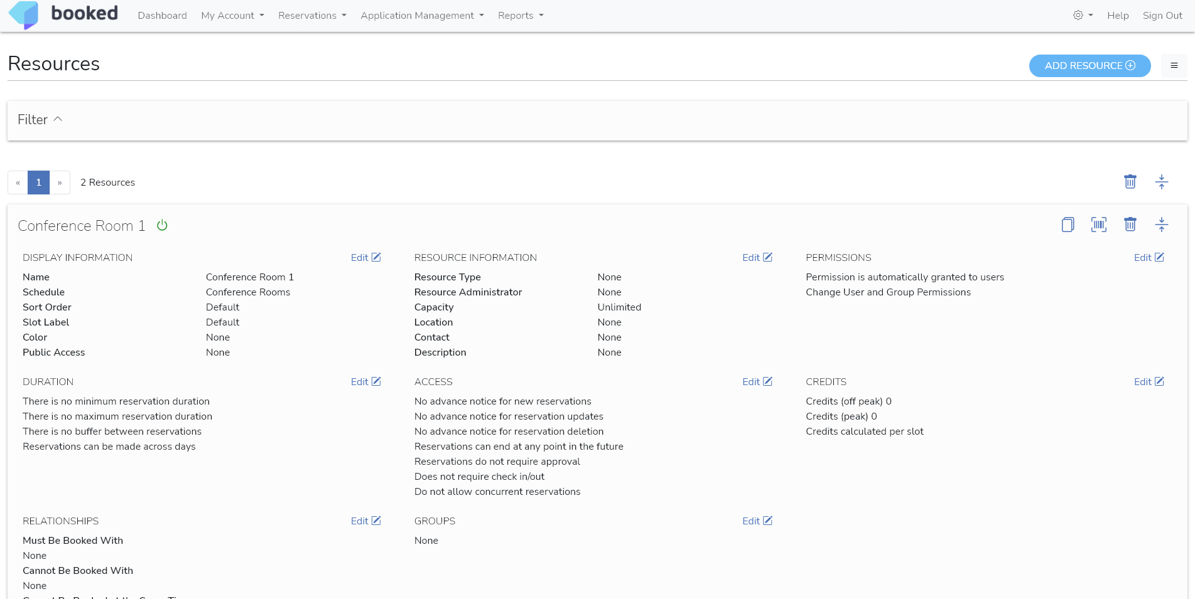Viewport: 1195px width, 599px height.
Task: Edit Display Information section
Action: pos(365,257)
